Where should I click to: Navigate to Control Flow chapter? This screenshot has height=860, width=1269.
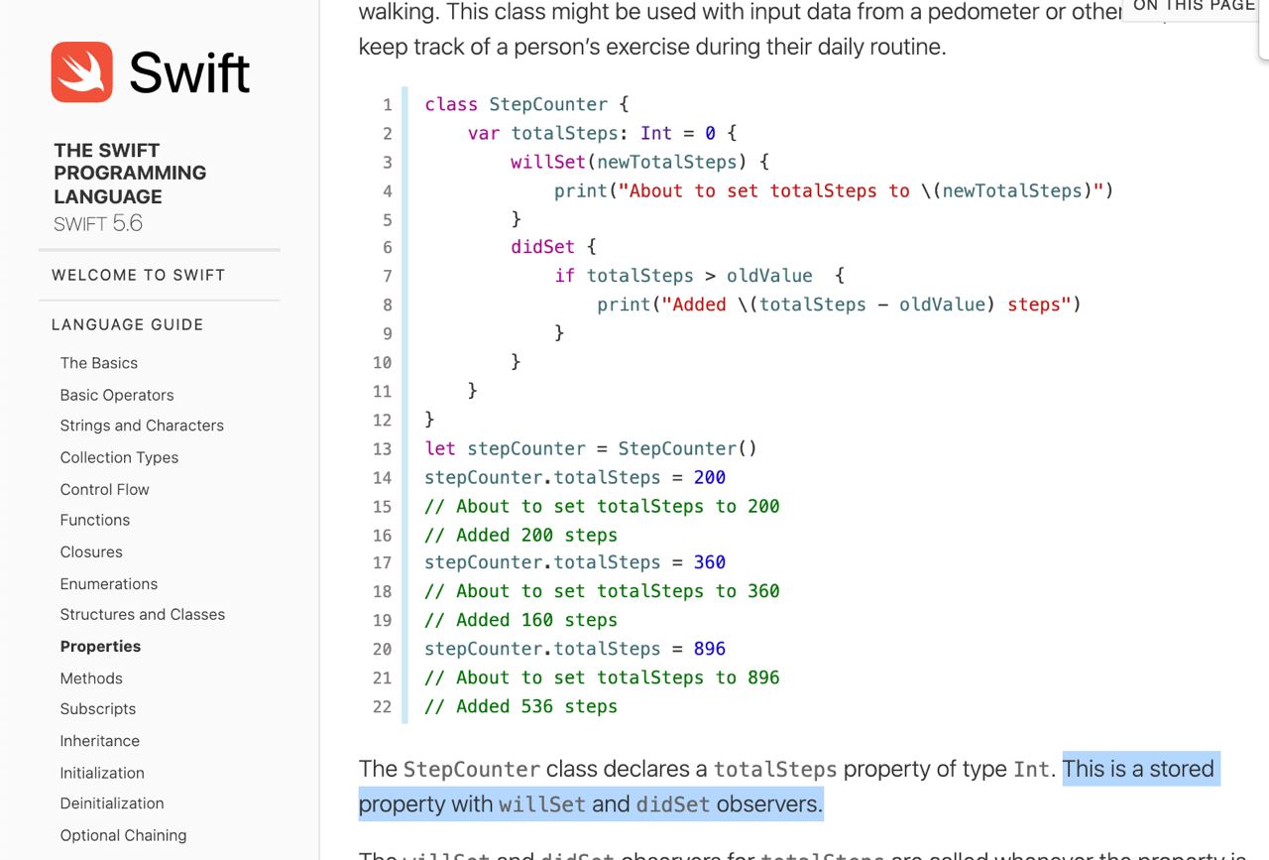104,489
